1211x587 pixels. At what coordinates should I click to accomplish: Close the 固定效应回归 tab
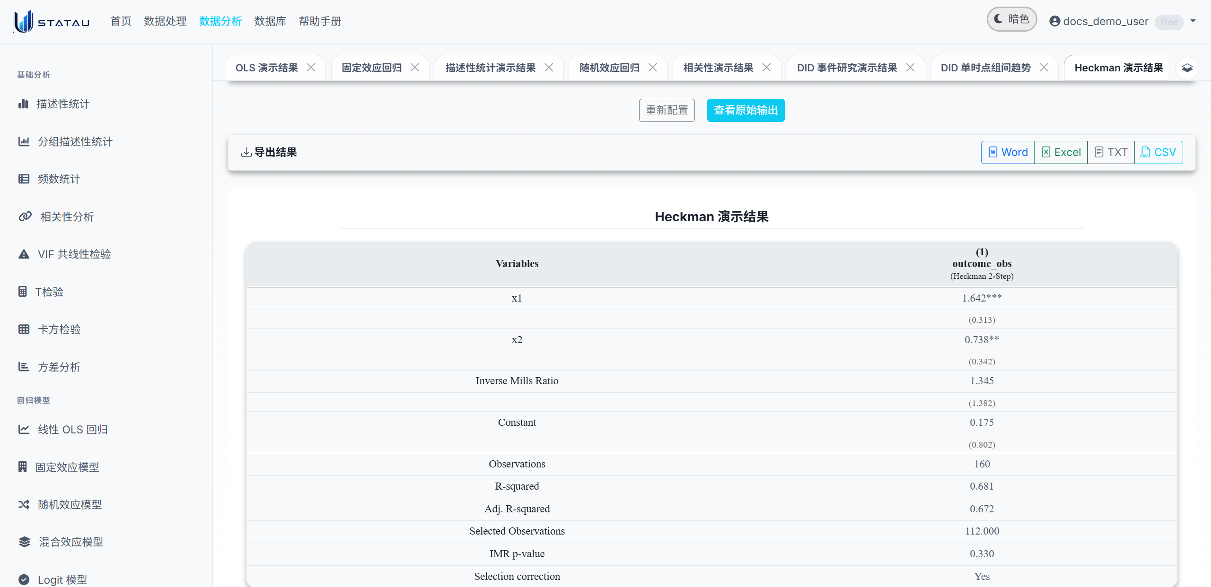click(x=415, y=68)
